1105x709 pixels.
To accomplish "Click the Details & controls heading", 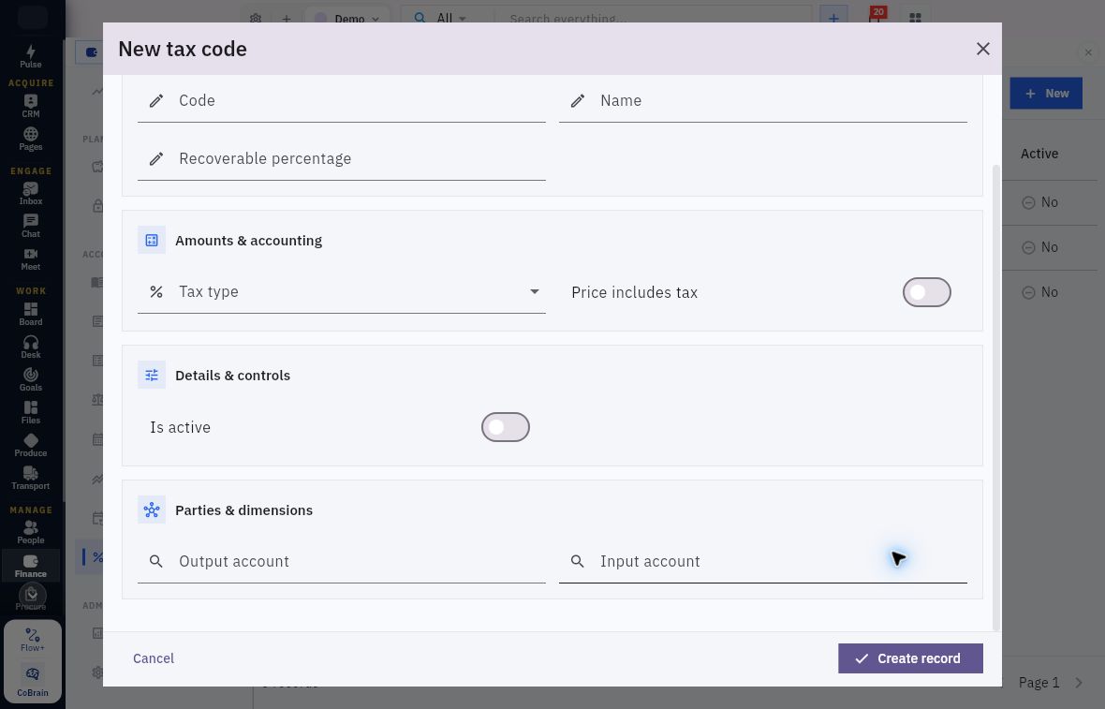I will tap(232, 376).
